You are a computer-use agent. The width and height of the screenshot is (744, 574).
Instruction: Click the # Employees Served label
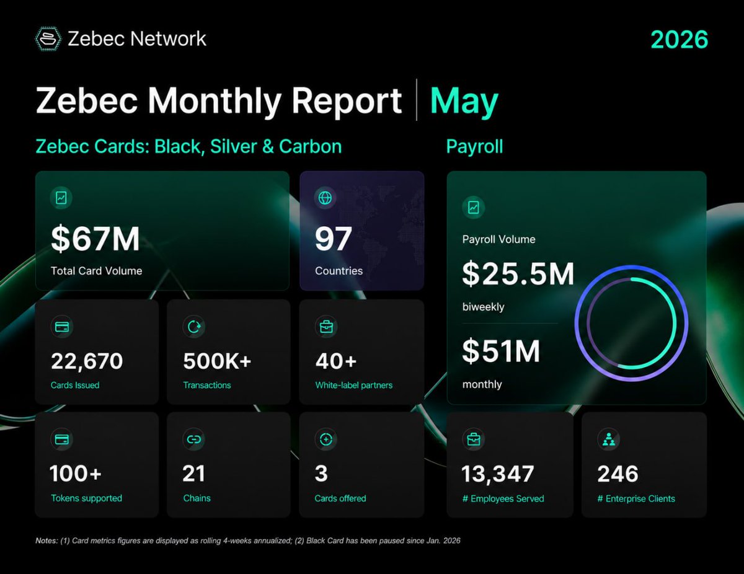503,498
